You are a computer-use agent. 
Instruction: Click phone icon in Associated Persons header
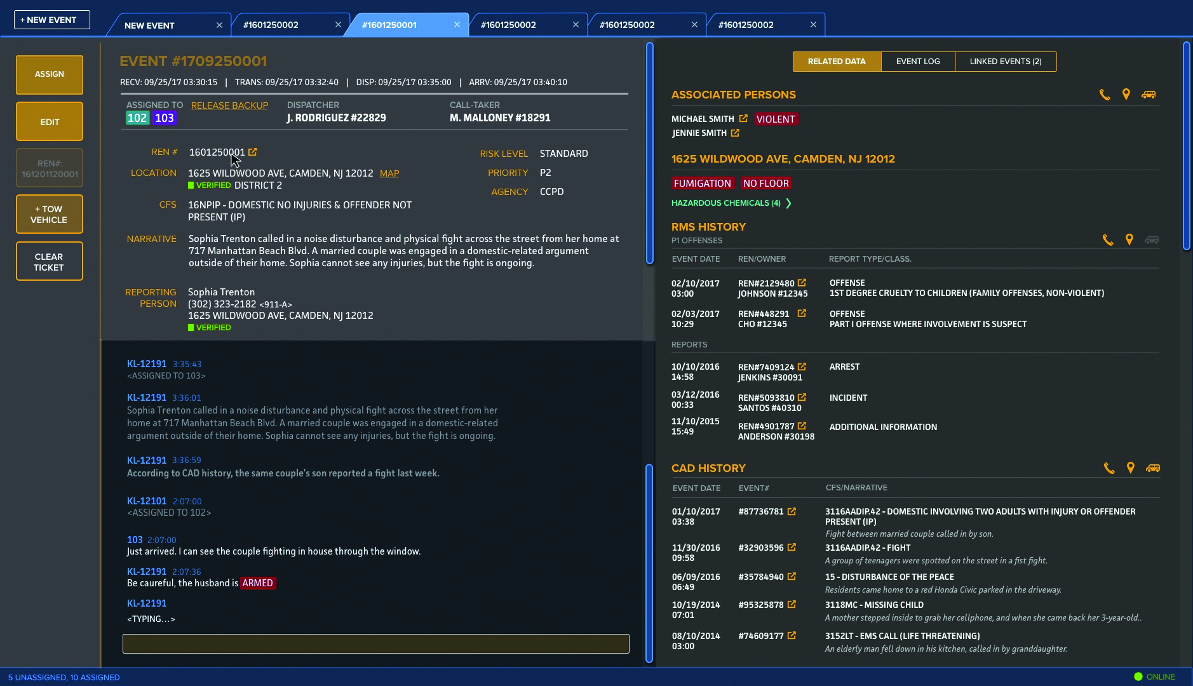[1105, 95]
